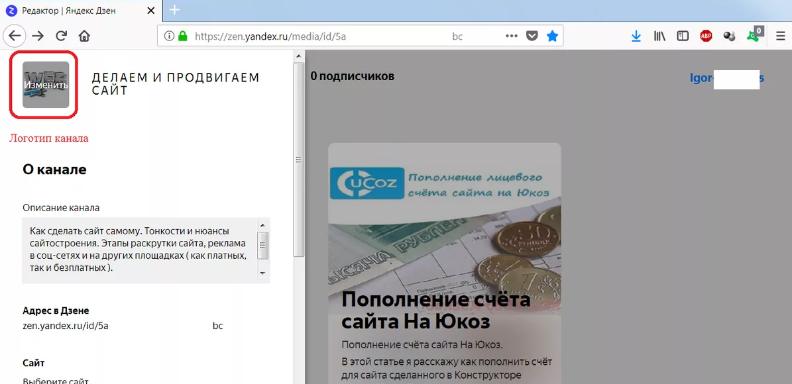Click the description box scrollbar thumb
The width and height of the screenshot is (792, 384).
tap(262, 246)
